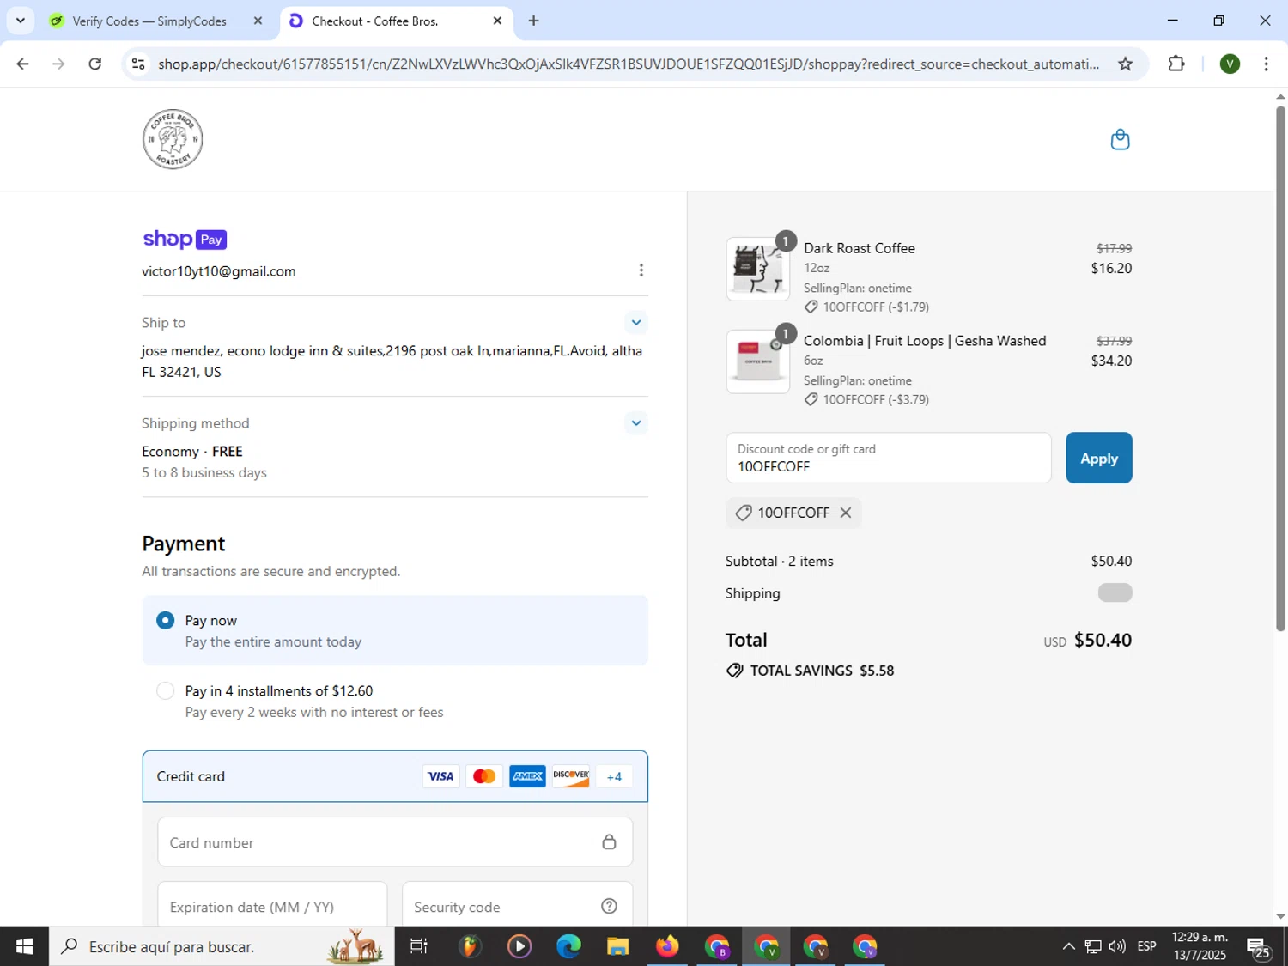
Task: Select Pay in 4 installments option
Action: coord(166,690)
